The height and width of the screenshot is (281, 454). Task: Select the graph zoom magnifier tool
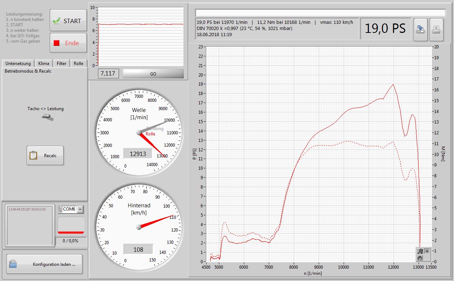(x=420, y=251)
